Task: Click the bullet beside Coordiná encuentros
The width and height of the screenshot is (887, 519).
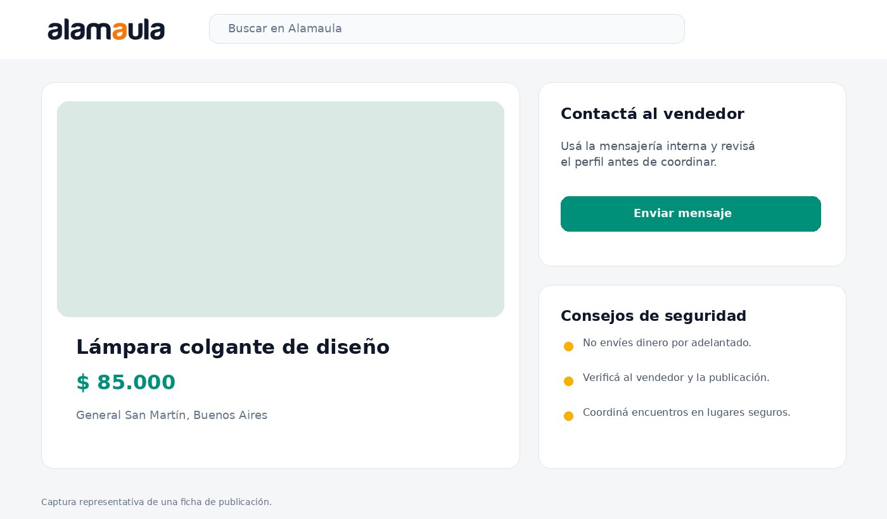Action: [568, 416]
